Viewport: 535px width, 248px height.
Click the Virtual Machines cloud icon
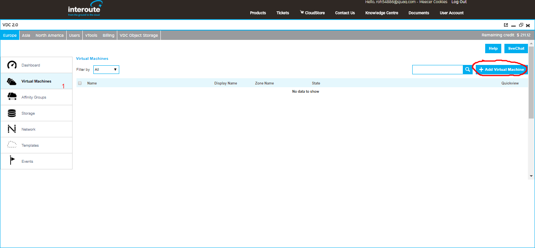12,81
